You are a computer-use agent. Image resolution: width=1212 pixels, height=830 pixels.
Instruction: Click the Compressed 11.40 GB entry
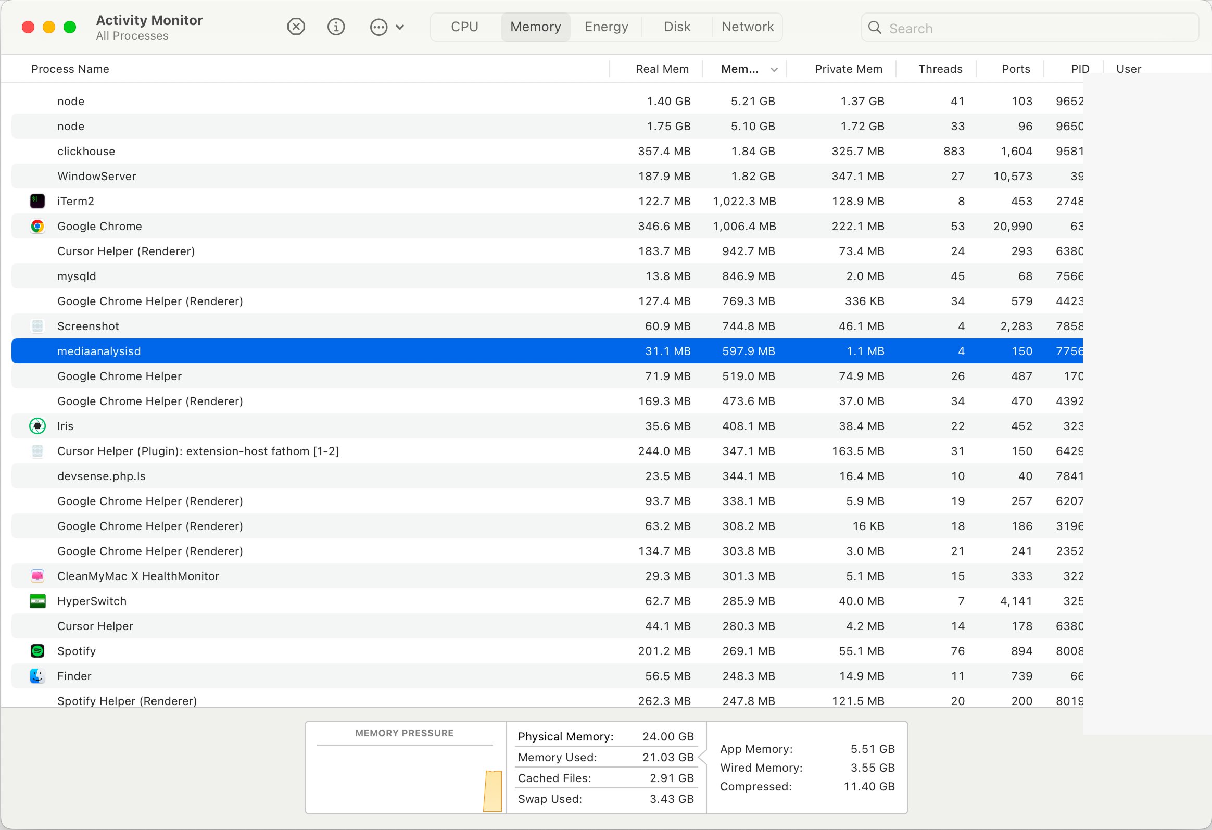click(807, 786)
